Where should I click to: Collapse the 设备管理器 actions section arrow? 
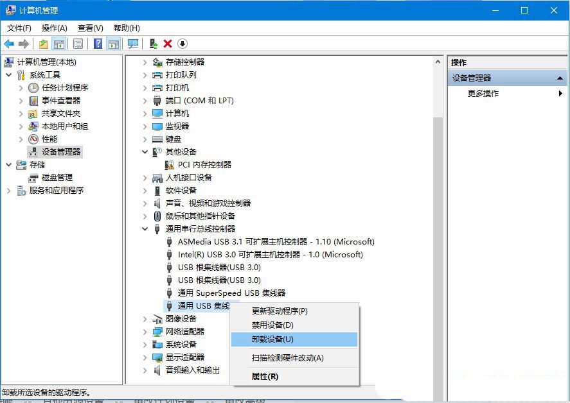tap(560, 78)
